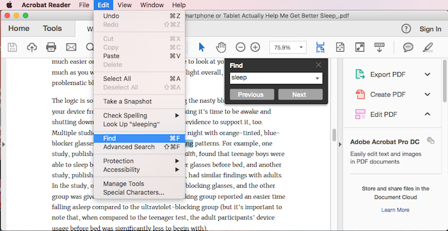The image size is (448, 231).
Task: Open the Apple menu
Action: (10, 5)
